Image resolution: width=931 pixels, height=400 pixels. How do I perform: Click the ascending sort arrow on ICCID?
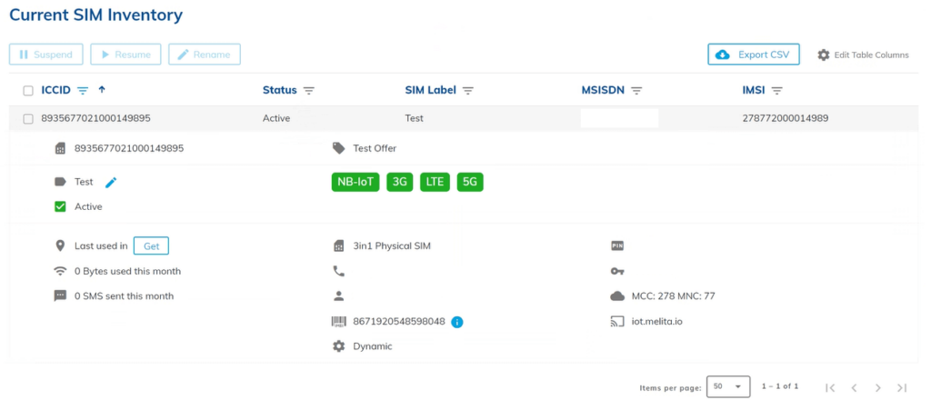102,90
